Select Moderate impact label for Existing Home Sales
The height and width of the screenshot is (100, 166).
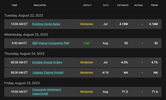[x=87, y=24]
